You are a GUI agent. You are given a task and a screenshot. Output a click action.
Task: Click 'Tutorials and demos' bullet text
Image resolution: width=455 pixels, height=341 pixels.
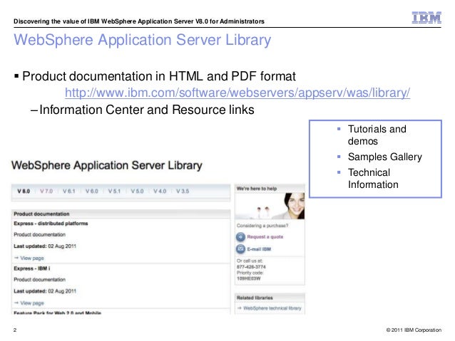[x=377, y=135]
